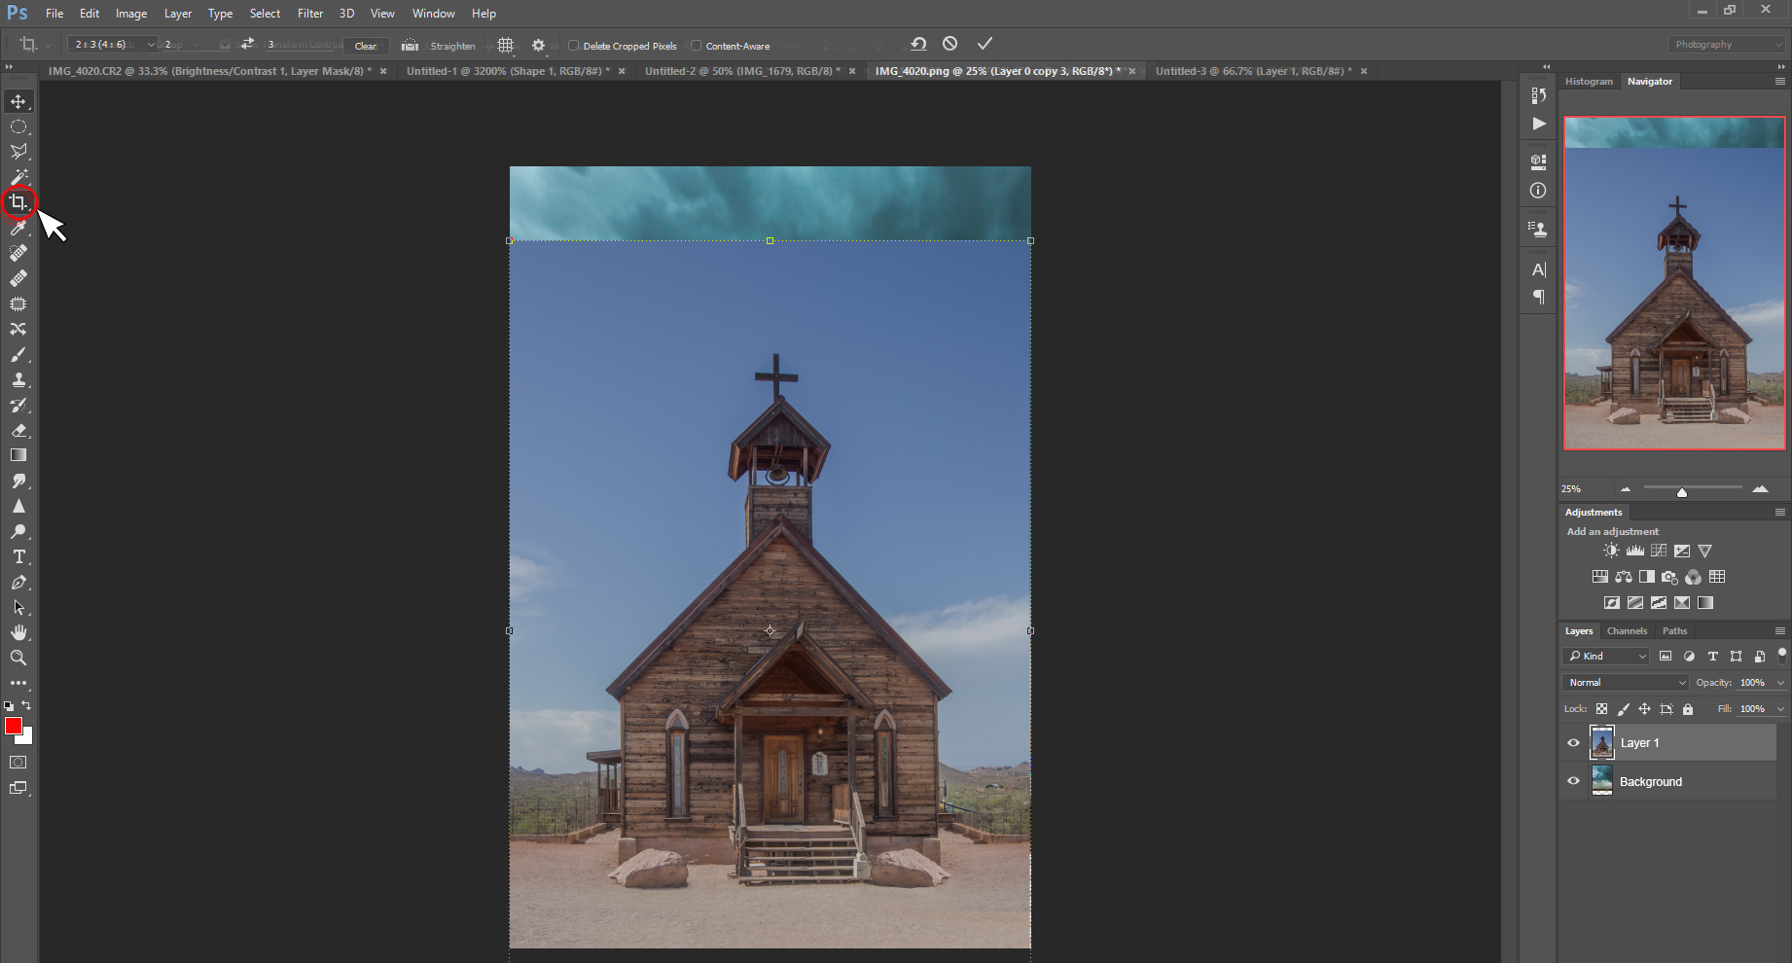Viewport: 1792px width, 963px height.
Task: Click the Straighten button
Action: (x=440, y=46)
